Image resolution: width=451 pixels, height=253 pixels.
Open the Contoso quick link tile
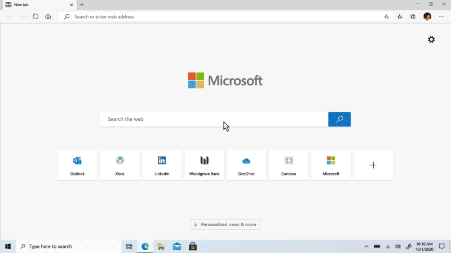click(x=289, y=165)
